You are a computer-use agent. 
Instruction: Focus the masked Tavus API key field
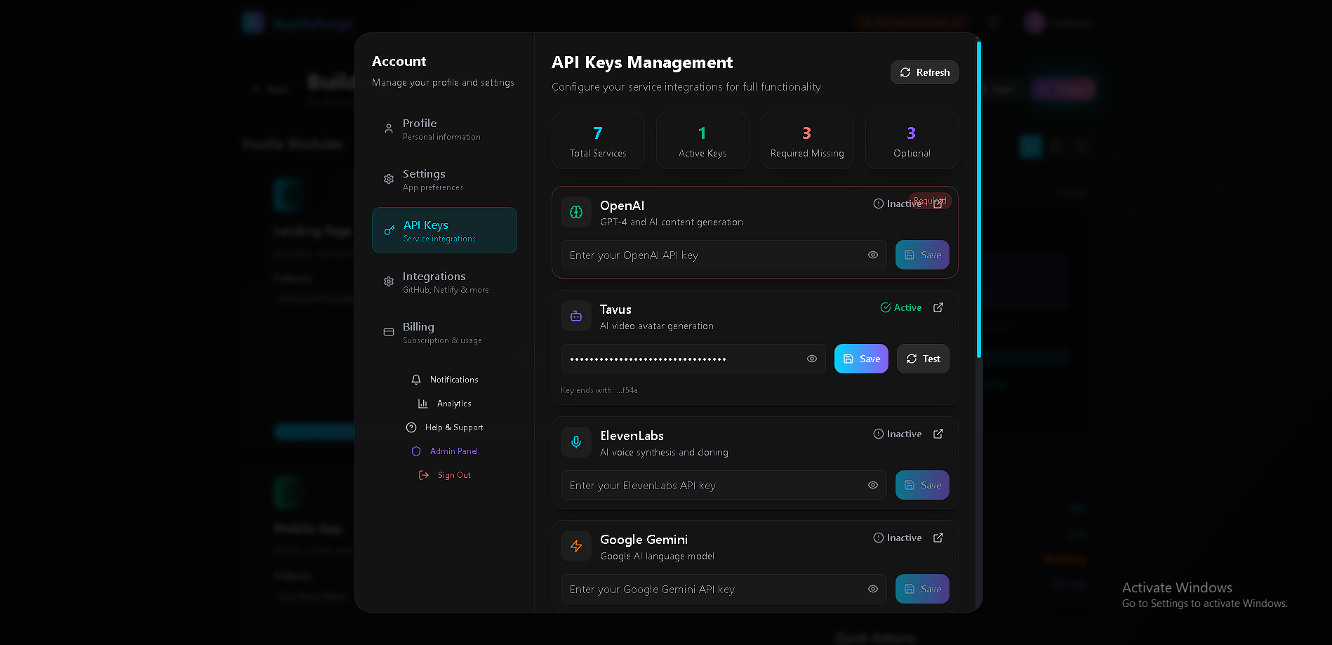click(693, 359)
